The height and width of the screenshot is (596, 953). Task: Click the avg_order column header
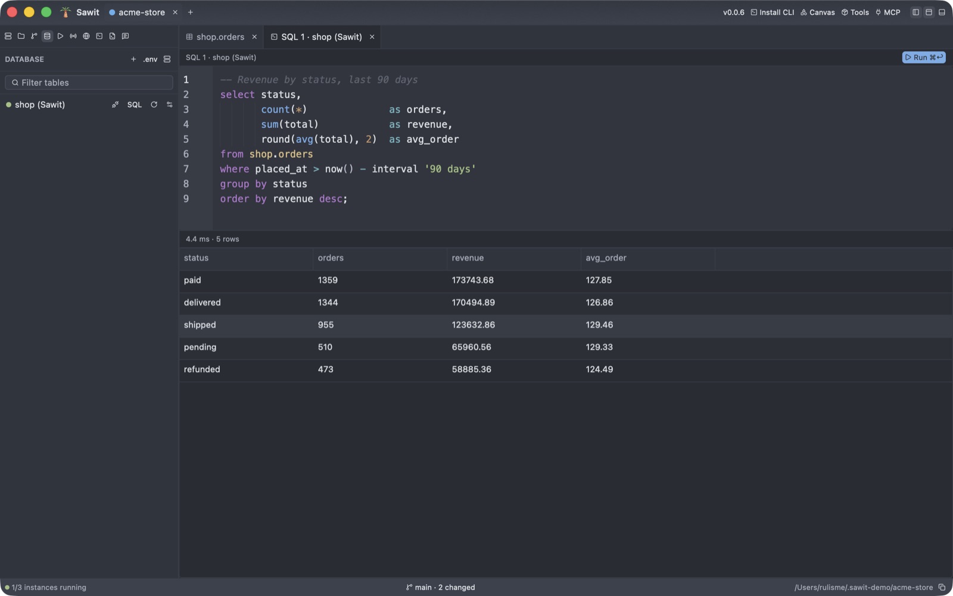(647, 258)
